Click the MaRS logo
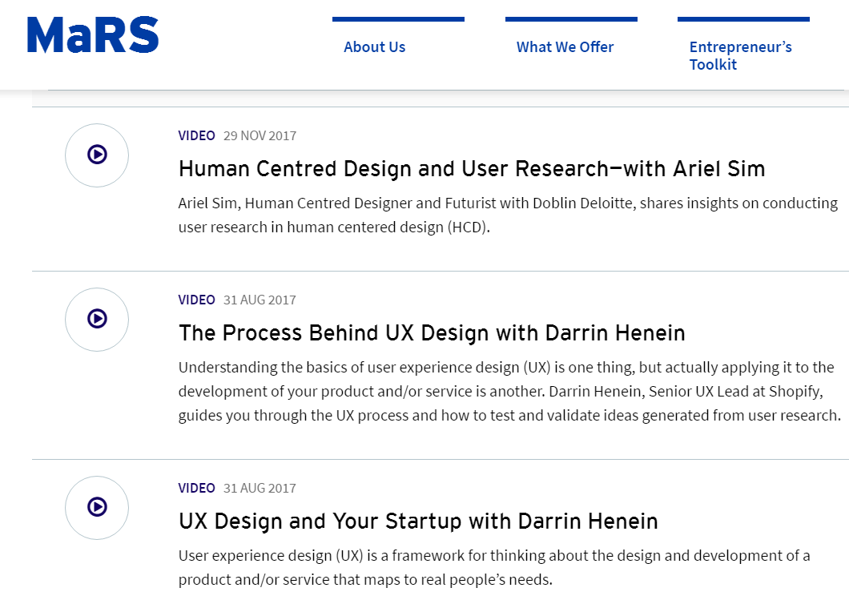The width and height of the screenshot is (849, 612). (x=93, y=35)
